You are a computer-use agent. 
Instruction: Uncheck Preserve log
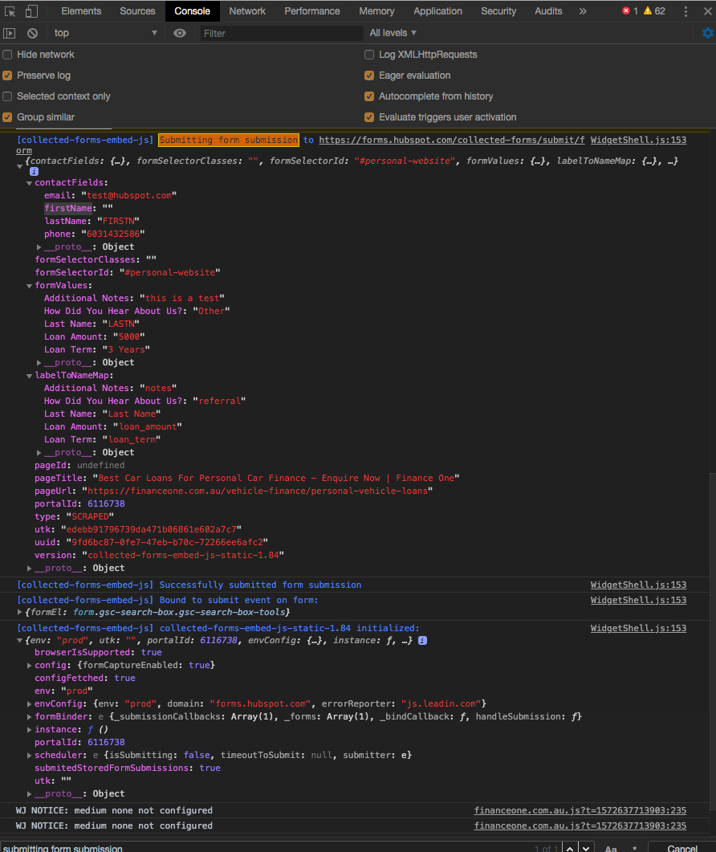pos(7,75)
